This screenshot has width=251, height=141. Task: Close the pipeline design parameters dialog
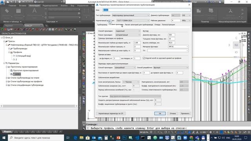point(189,5)
